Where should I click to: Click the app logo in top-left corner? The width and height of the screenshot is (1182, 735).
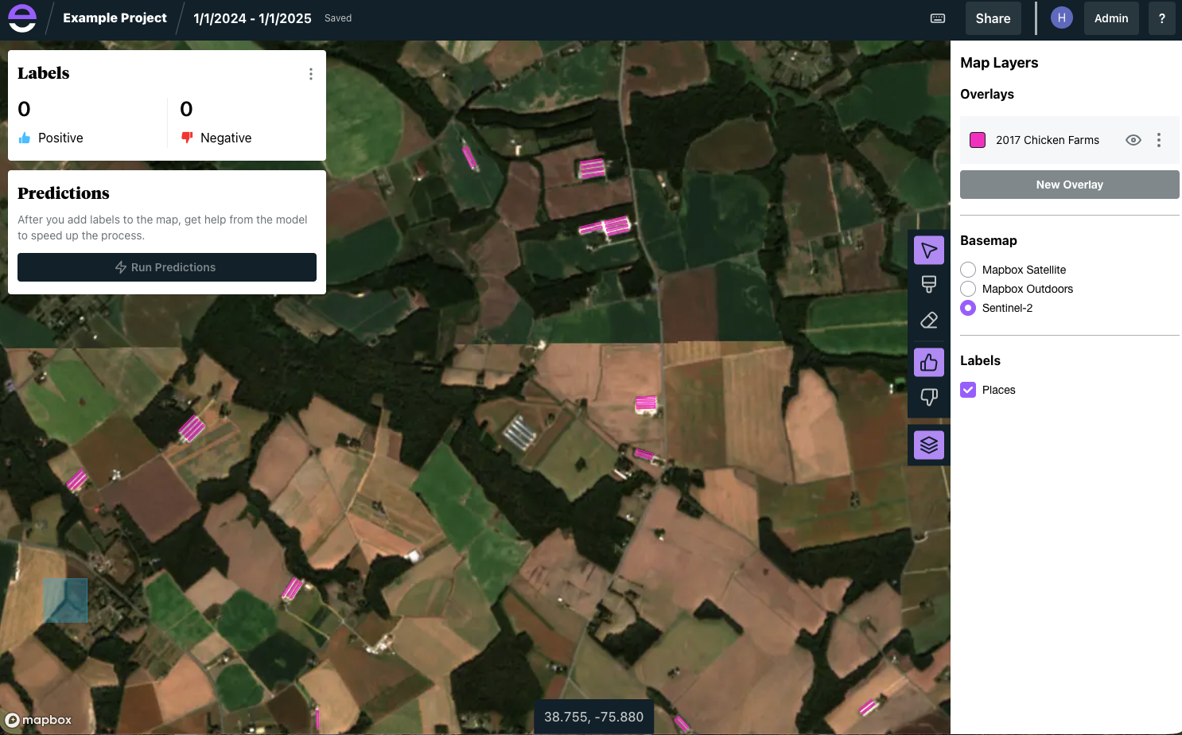click(22, 18)
